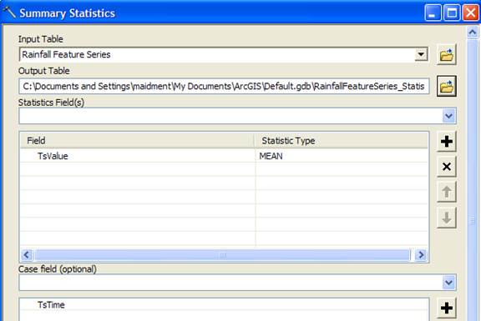This screenshot has width=481, height=321.
Task: Click the Output Table path field
Action: [224, 87]
